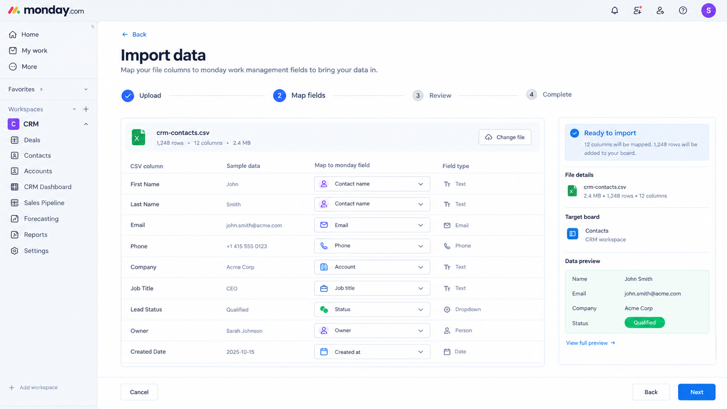The width and height of the screenshot is (727, 409).
Task: Open the First Name mapping dropdown
Action: pyautogui.click(x=372, y=184)
